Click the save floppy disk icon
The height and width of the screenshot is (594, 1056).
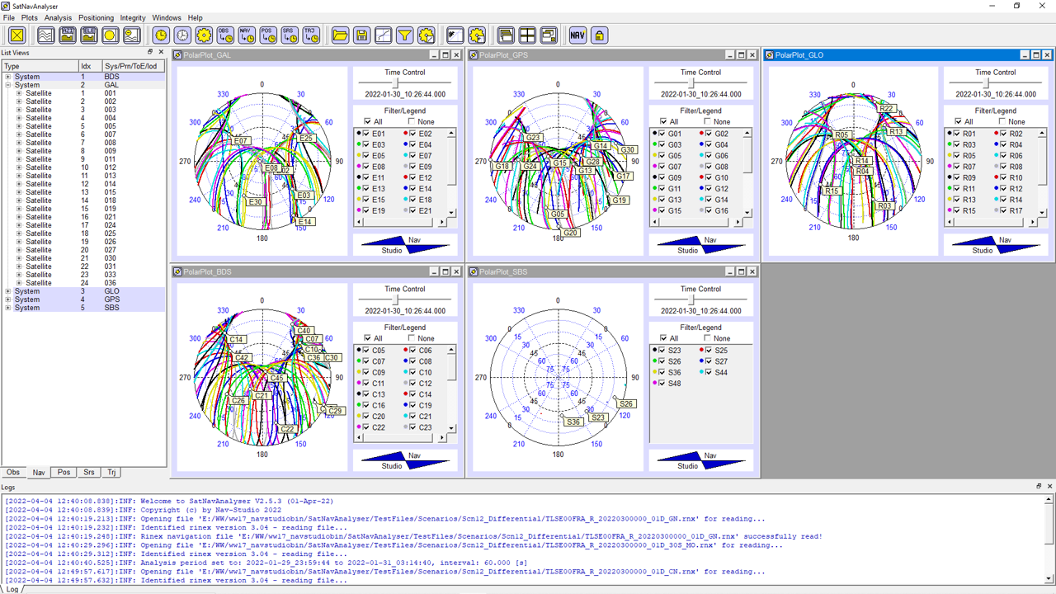(x=361, y=35)
